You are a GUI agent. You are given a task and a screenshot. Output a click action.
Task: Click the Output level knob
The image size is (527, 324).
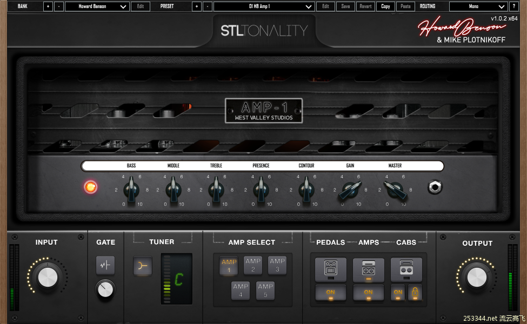tap(477, 278)
